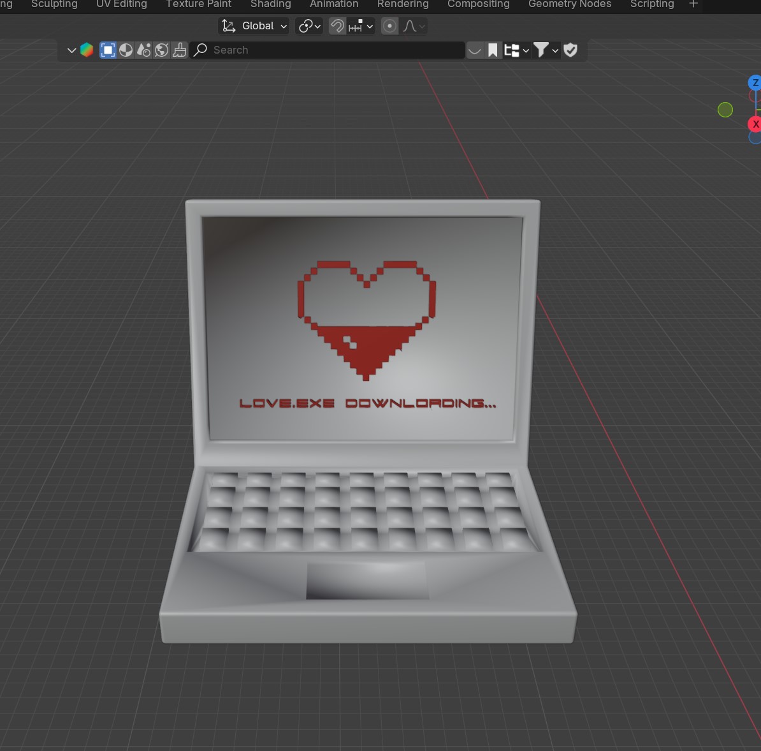Open the hierarchy tree dropdown

[x=516, y=50]
